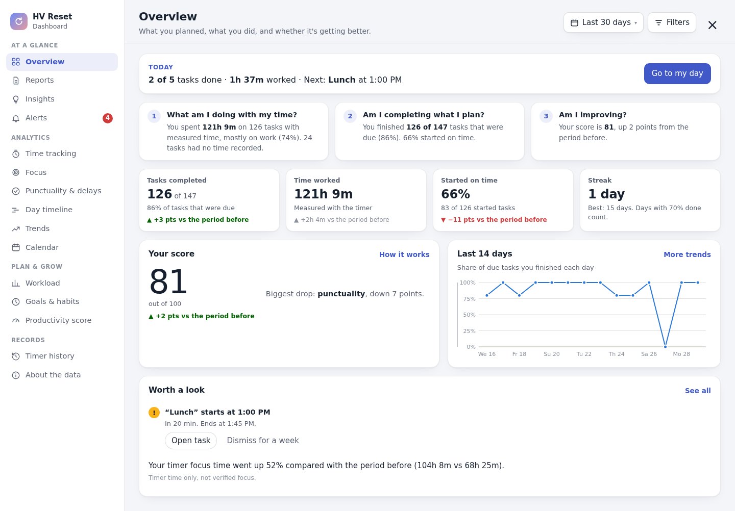Click the 'Am I improving?' card
Screen dimensions: 735x511
626,132
